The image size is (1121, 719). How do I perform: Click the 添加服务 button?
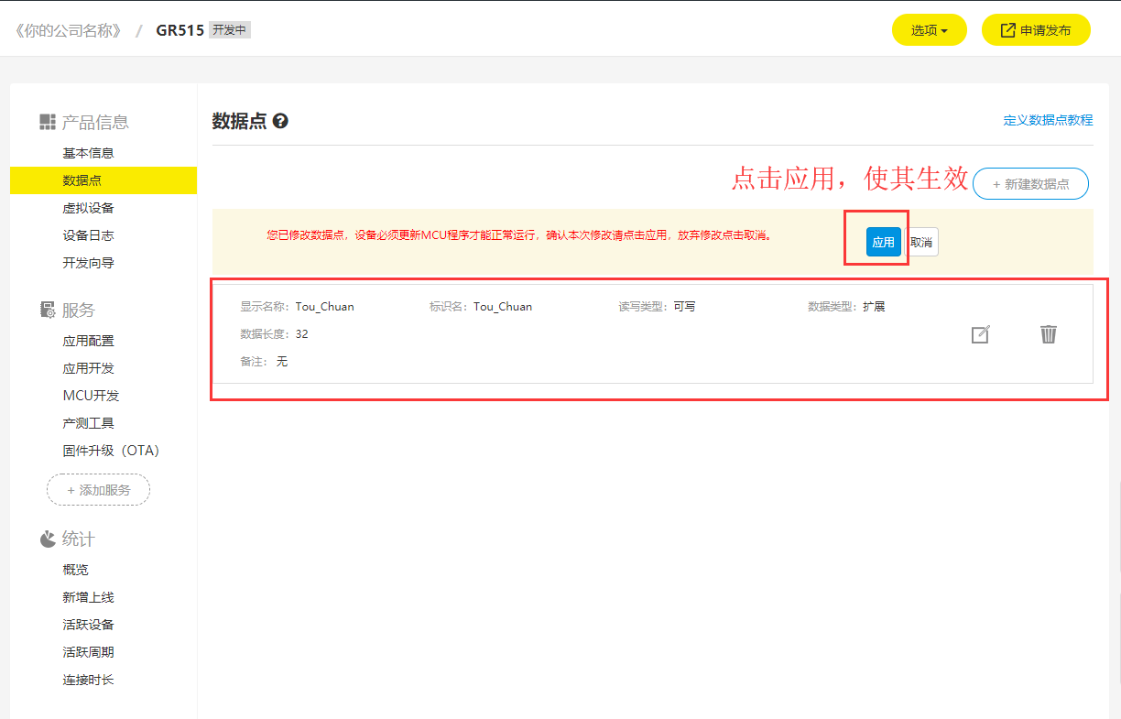[98, 490]
